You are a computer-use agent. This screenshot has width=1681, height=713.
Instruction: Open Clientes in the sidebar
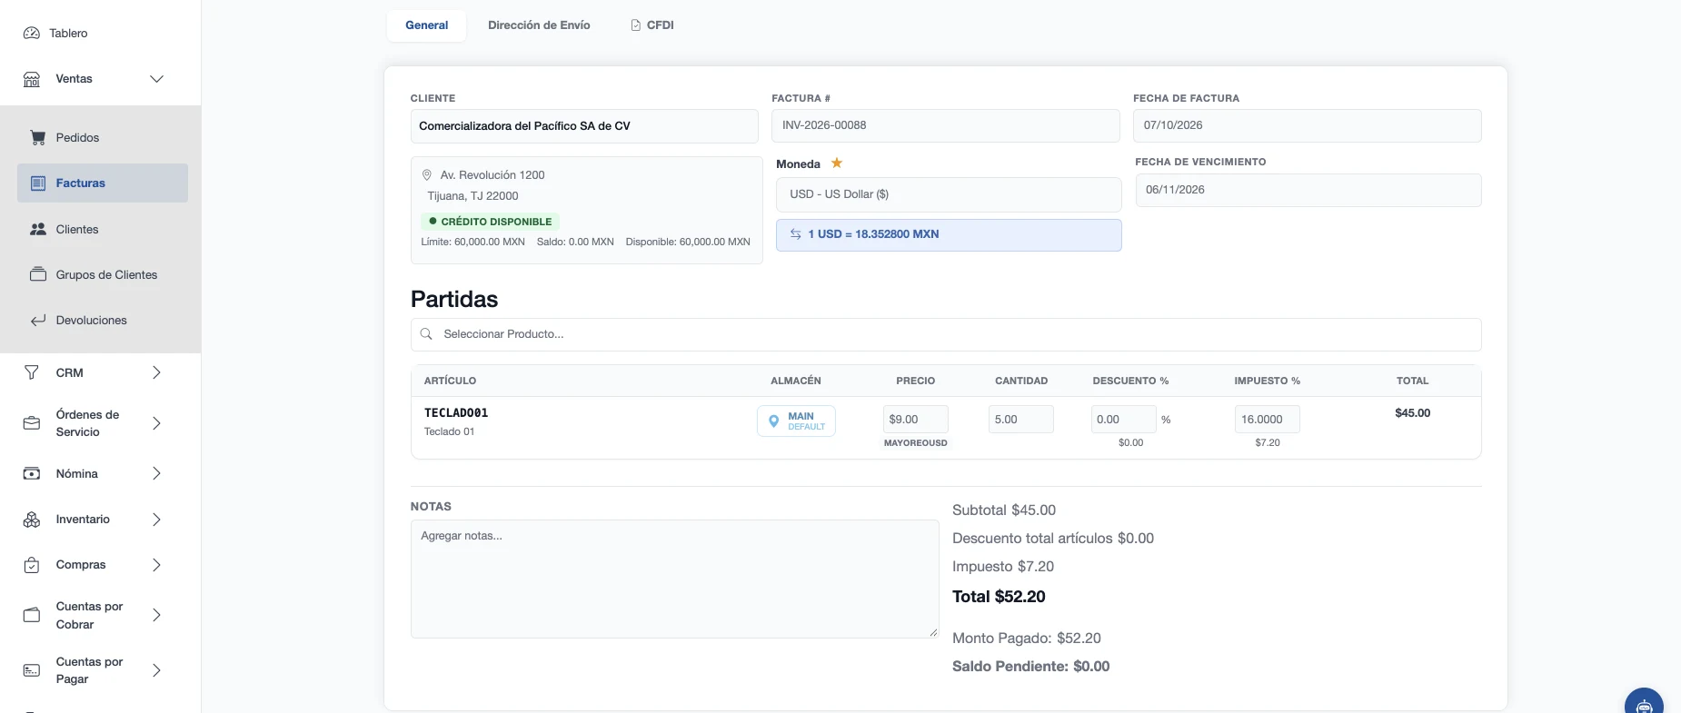[x=103, y=230]
